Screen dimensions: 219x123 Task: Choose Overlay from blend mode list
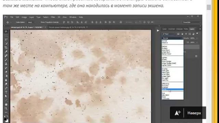[x=165, y=69]
